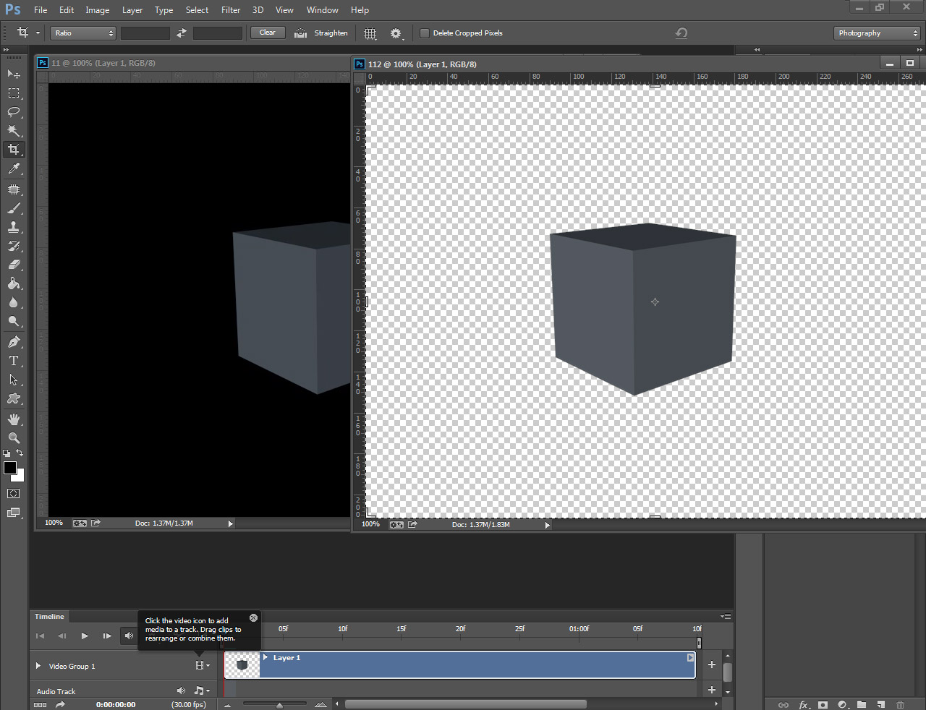This screenshot has height=710, width=926.
Task: Enable Delete Cropped Pixels checkbox
Action: click(425, 33)
